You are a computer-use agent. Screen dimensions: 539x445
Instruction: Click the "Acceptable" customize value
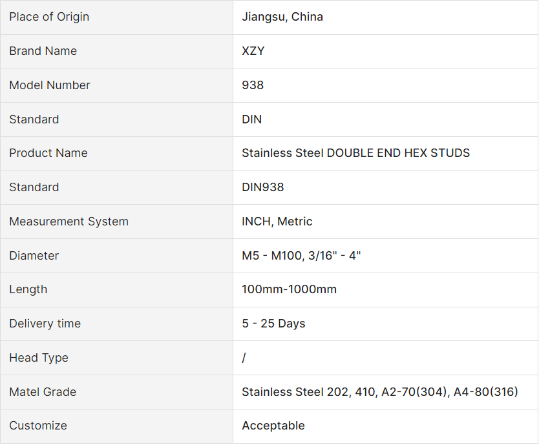coord(273,426)
